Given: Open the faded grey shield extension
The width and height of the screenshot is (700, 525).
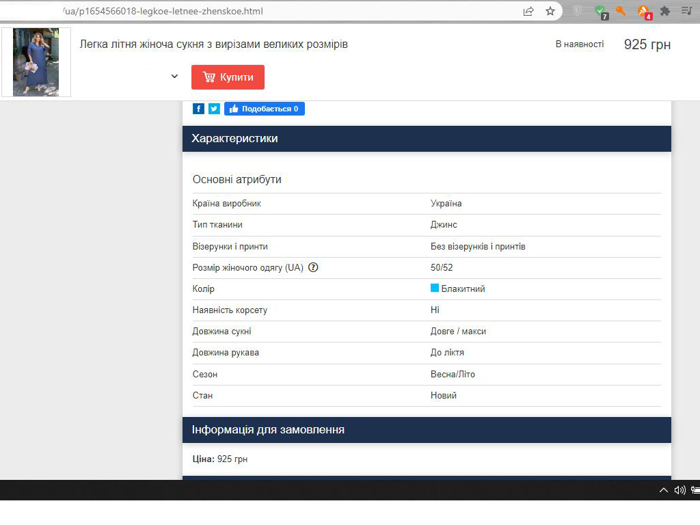Looking at the screenshot, I should [578, 11].
